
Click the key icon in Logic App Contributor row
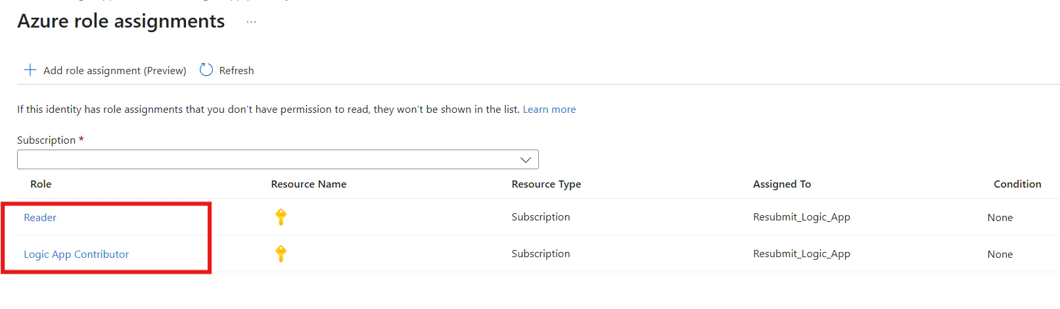tap(281, 253)
